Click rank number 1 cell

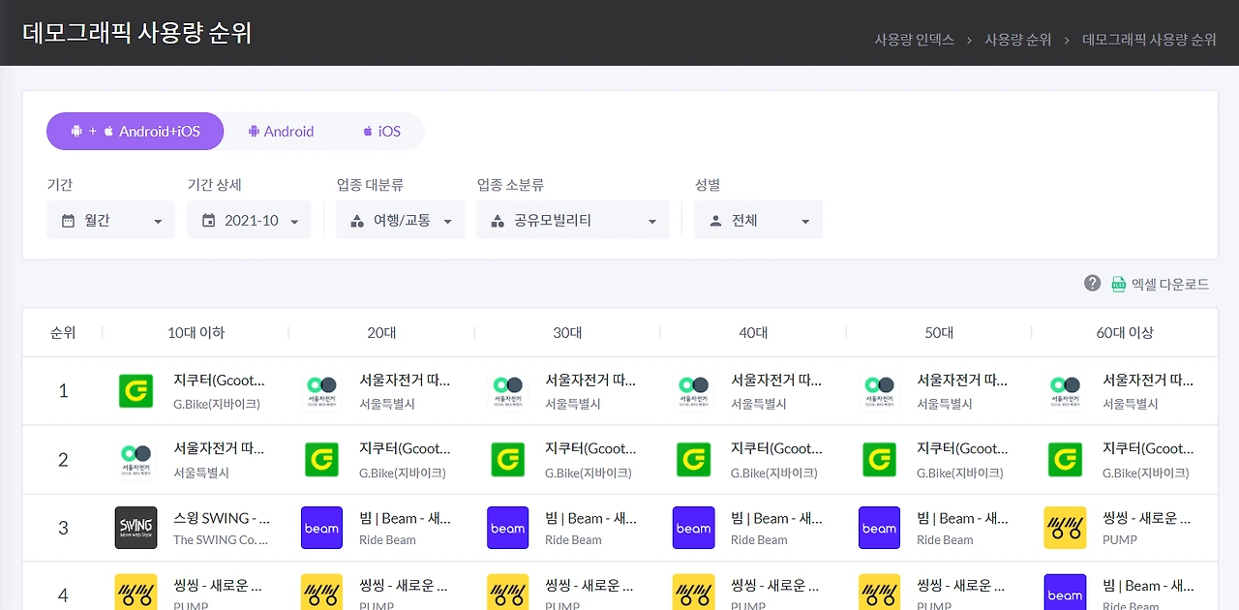(63, 391)
